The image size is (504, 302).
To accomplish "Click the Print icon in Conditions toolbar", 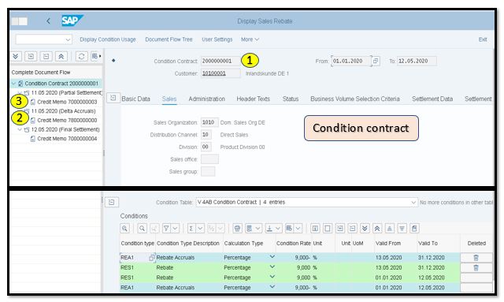I will tap(237, 228).
